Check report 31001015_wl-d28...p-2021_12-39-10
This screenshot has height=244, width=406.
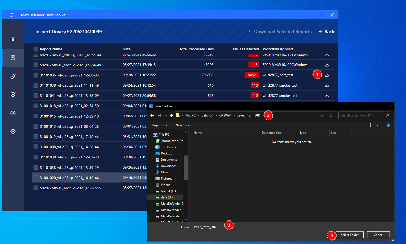(x=36, y=116)
